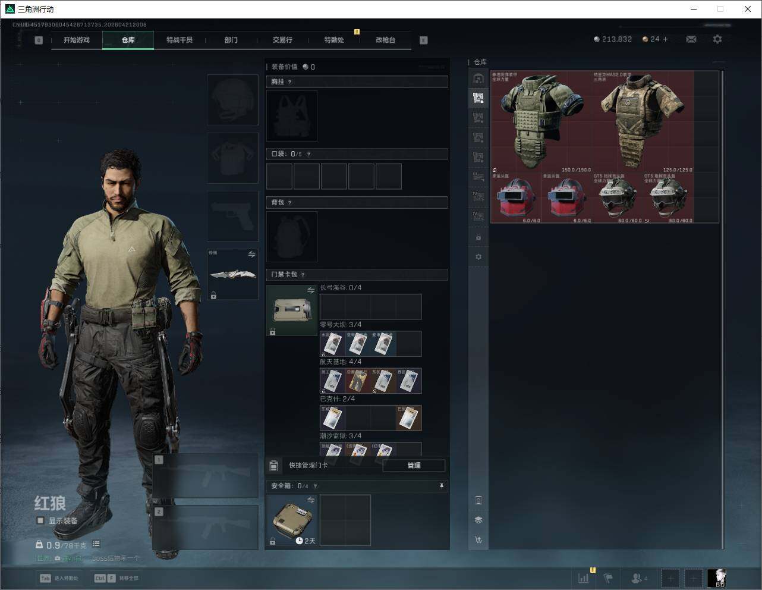
Task: Select the third warehouse storage tab icon
Action: [478, 118]
